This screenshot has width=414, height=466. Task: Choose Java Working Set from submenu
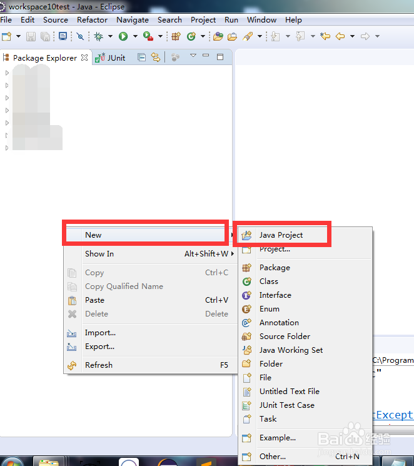[305, 350]
